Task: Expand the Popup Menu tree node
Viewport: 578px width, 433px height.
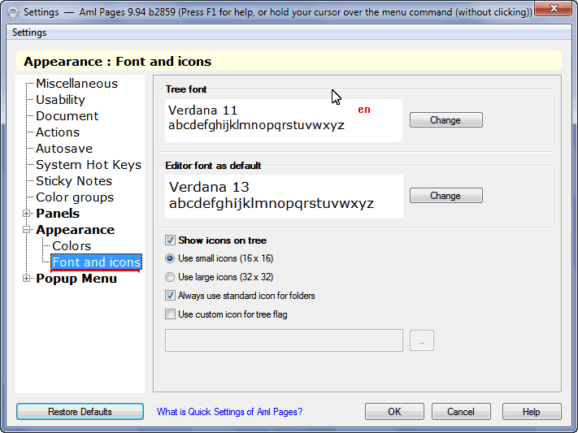Action: pos(26,278)
